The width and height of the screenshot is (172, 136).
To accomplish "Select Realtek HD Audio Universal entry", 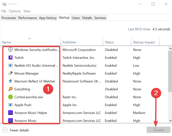I will click(36, 66).
